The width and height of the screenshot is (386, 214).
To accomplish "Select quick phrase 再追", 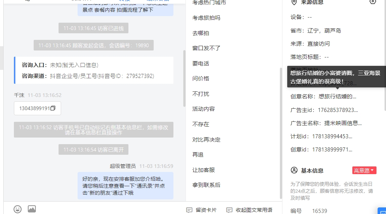I will [198, 155].
